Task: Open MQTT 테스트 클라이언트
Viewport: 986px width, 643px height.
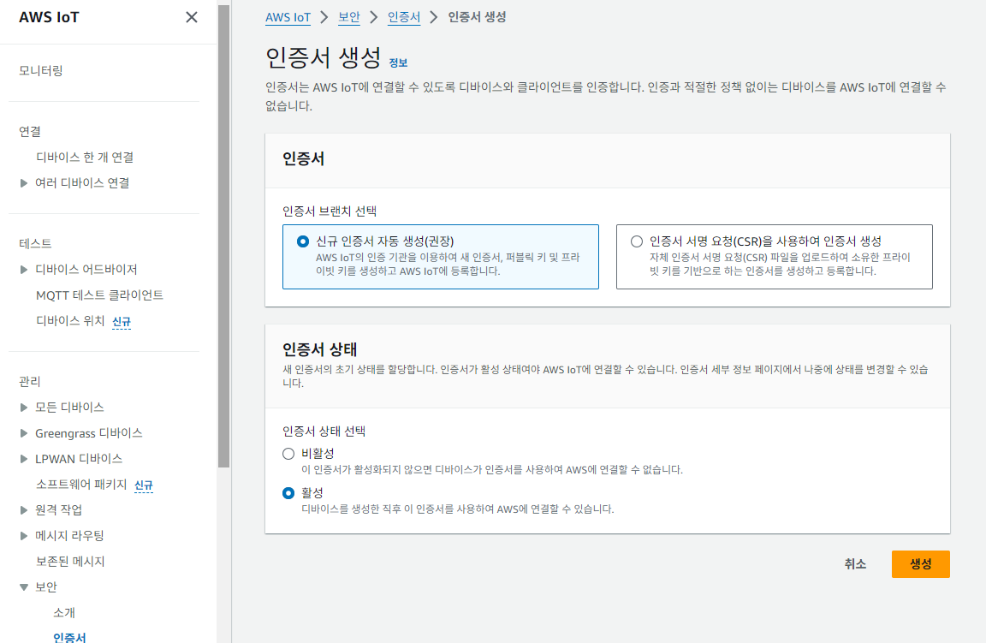Action: pos(99,295)
